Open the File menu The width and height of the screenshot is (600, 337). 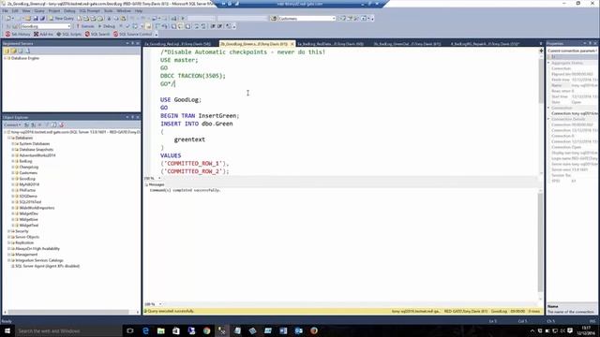click(6, 10)
